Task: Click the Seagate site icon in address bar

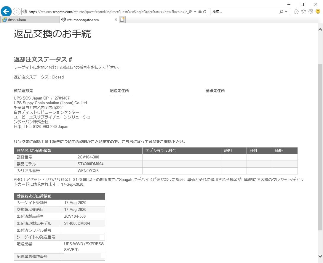Action: [x=25, y=12]
